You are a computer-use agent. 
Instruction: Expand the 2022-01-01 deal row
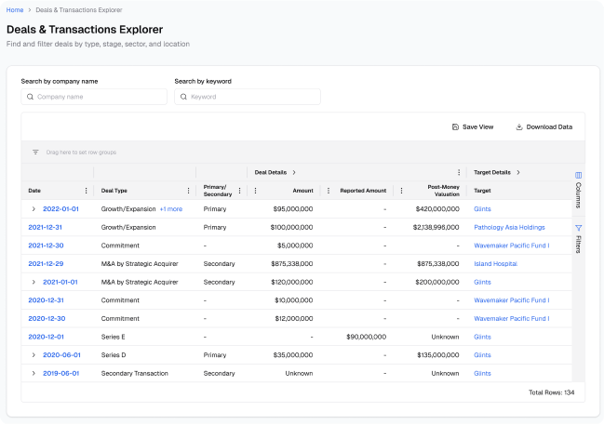(34, 209)
